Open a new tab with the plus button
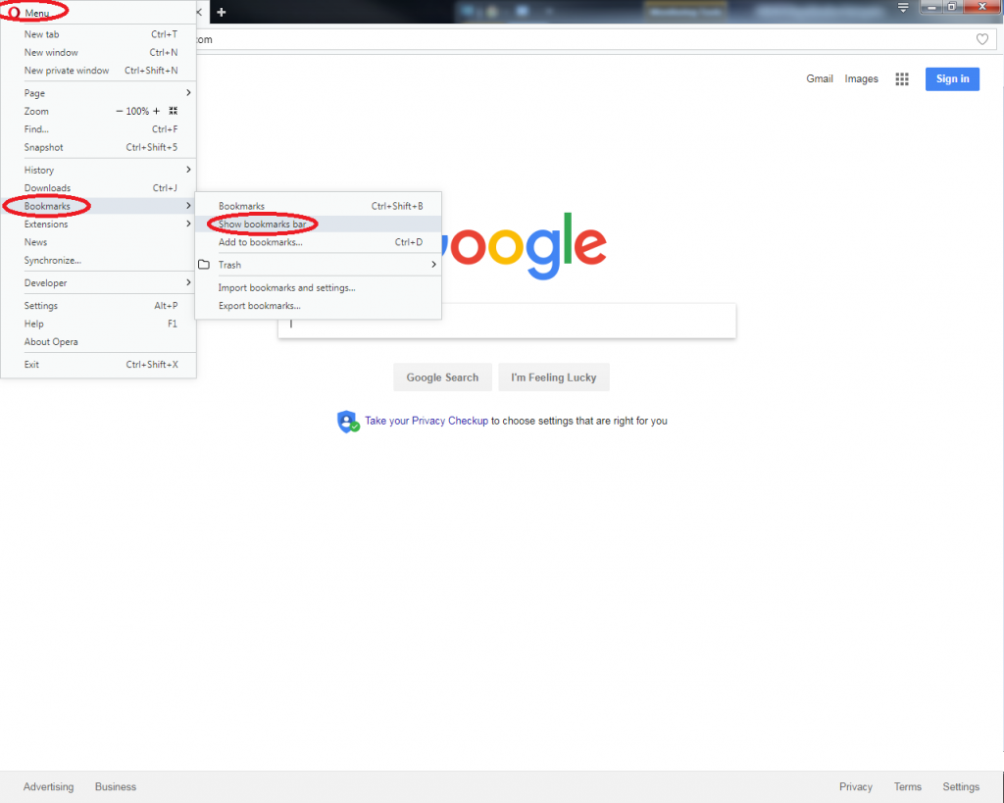 tap(220, 12)
